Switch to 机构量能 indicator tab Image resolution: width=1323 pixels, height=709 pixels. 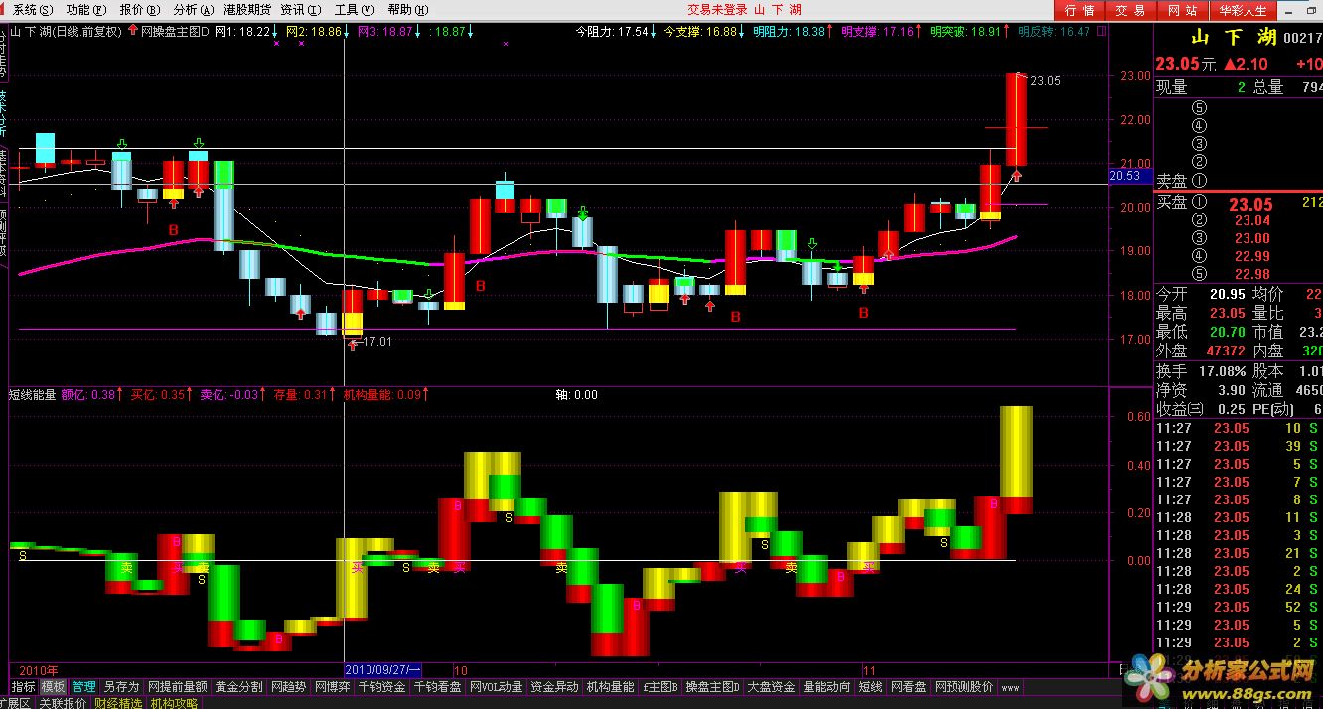(x=610, y=686)
